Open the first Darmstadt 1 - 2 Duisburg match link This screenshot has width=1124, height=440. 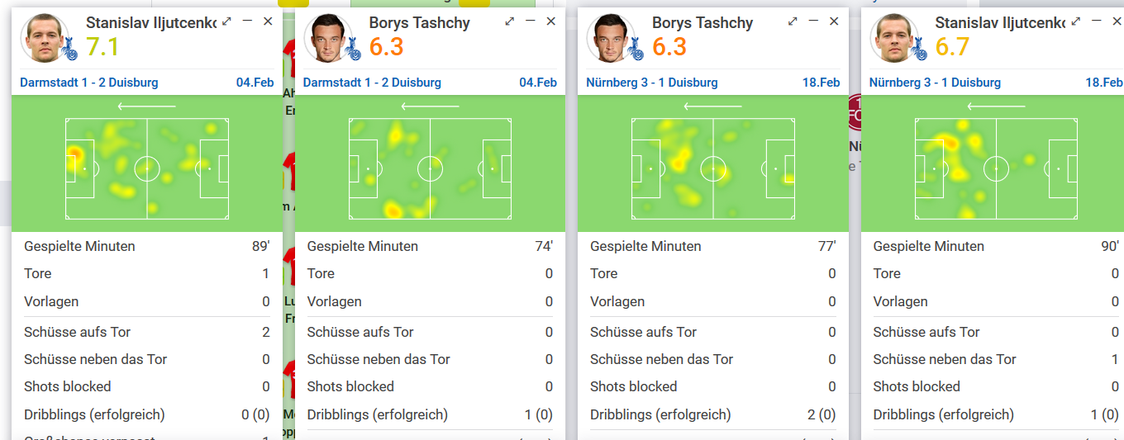[x=89, y=83]
